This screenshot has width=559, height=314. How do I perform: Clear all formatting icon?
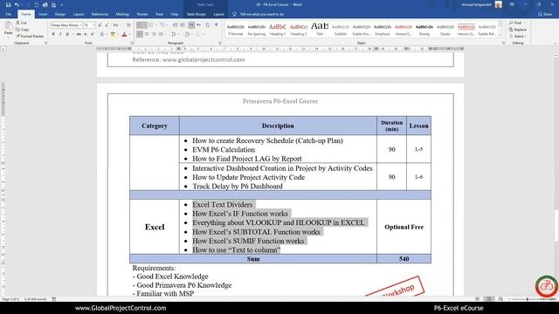coord(128,25)
